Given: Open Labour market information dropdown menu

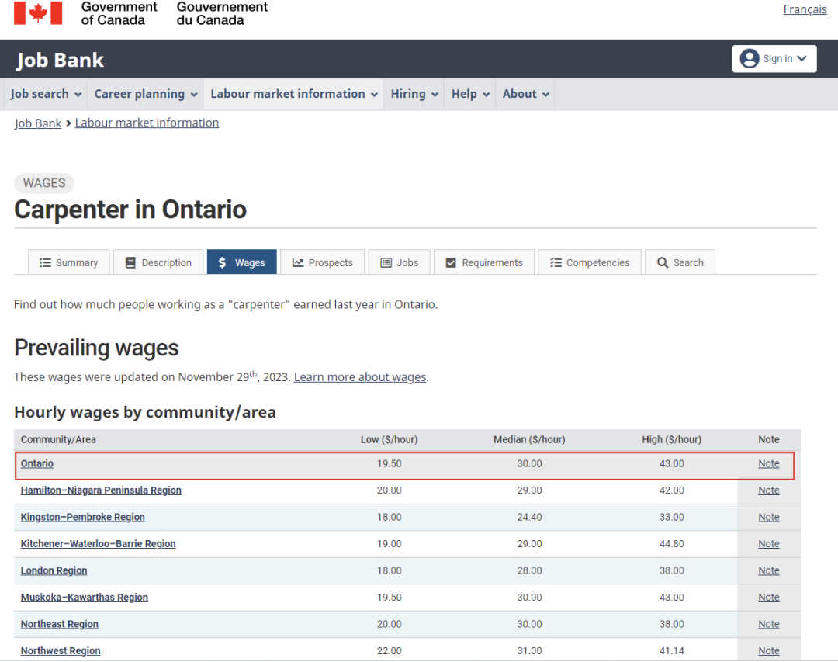Looking at the screenshot, I should (x=293, y=94).
